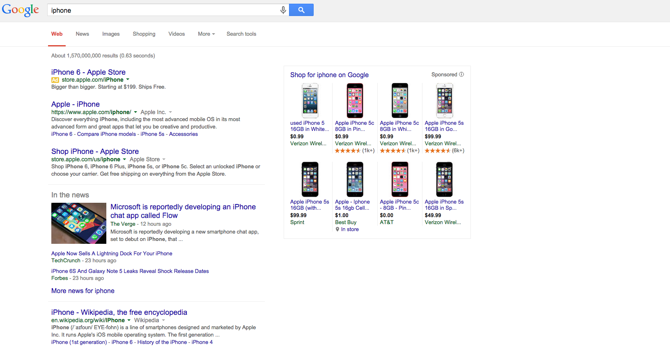The image size is (670, 353).
Task: Click the Sponsored info icon
Action: [461, 74]
